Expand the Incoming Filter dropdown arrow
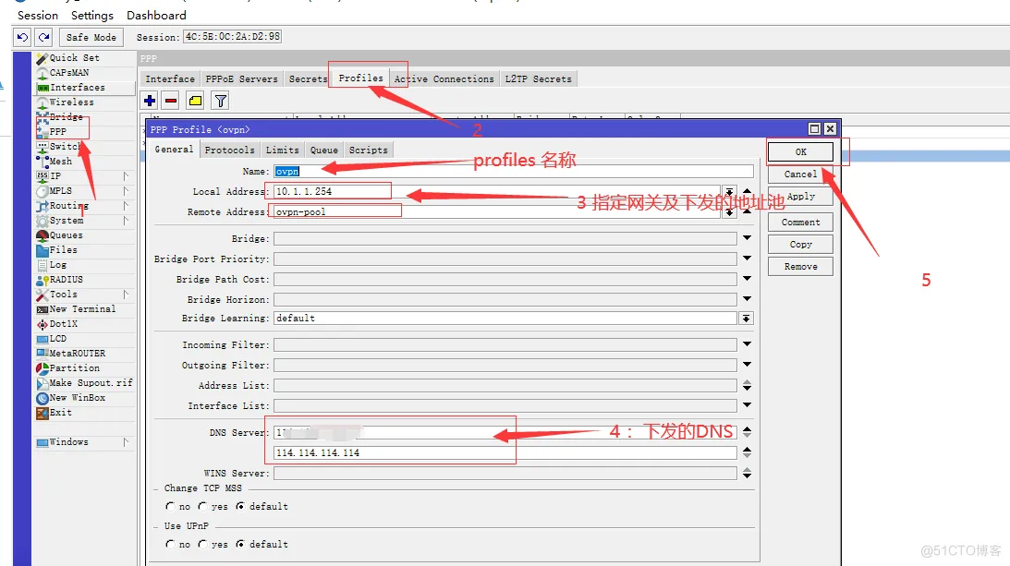The height and width of the screenshot is (566, 1010). pyautogui.click(x=747, y=345)
